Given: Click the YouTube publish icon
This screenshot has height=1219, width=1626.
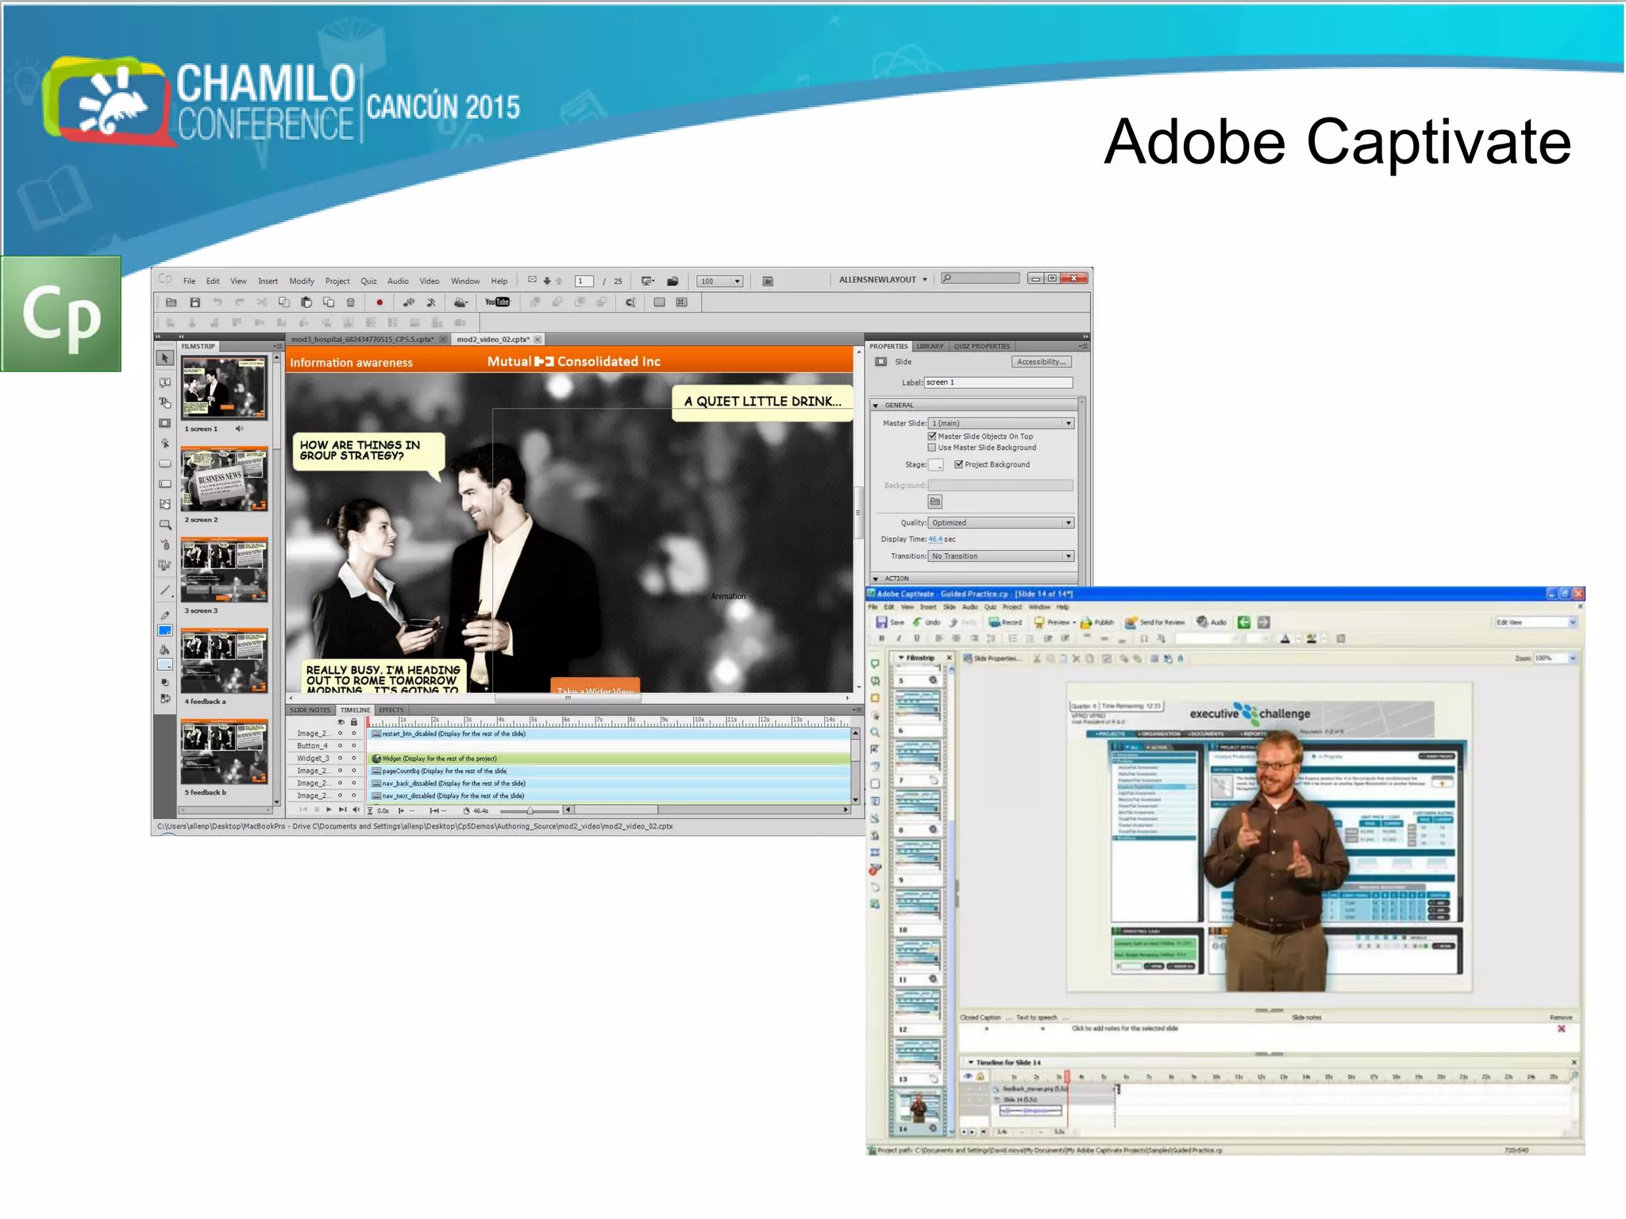Looking at the screenshot, I should pos(498,302).
